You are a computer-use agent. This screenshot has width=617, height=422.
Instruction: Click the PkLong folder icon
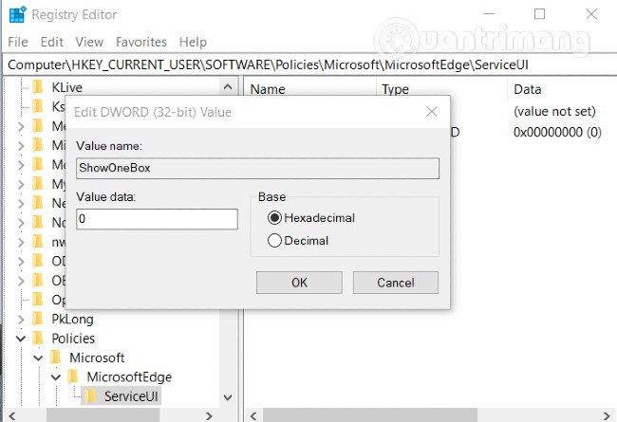[x=38, y=319]
